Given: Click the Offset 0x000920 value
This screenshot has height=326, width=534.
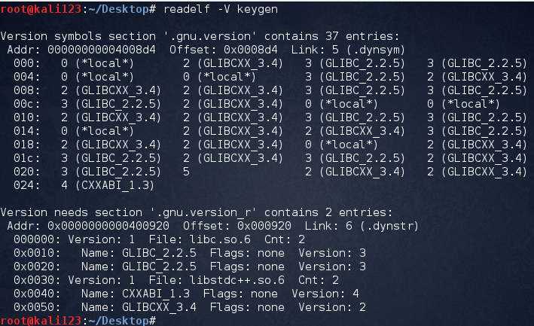Looking at the screenshot, I should click(264, 226).
